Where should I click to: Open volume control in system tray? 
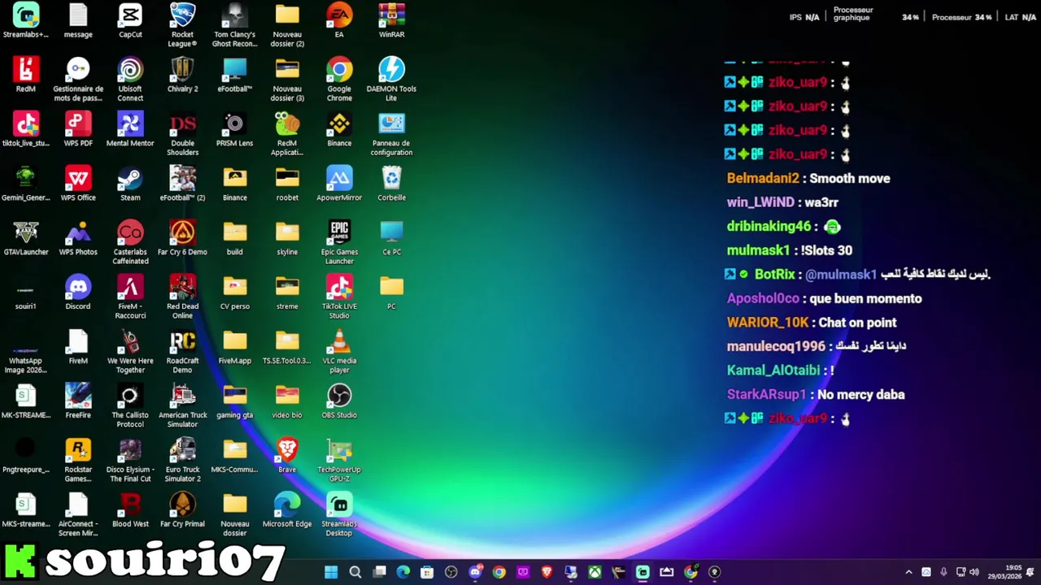point(974,572)
